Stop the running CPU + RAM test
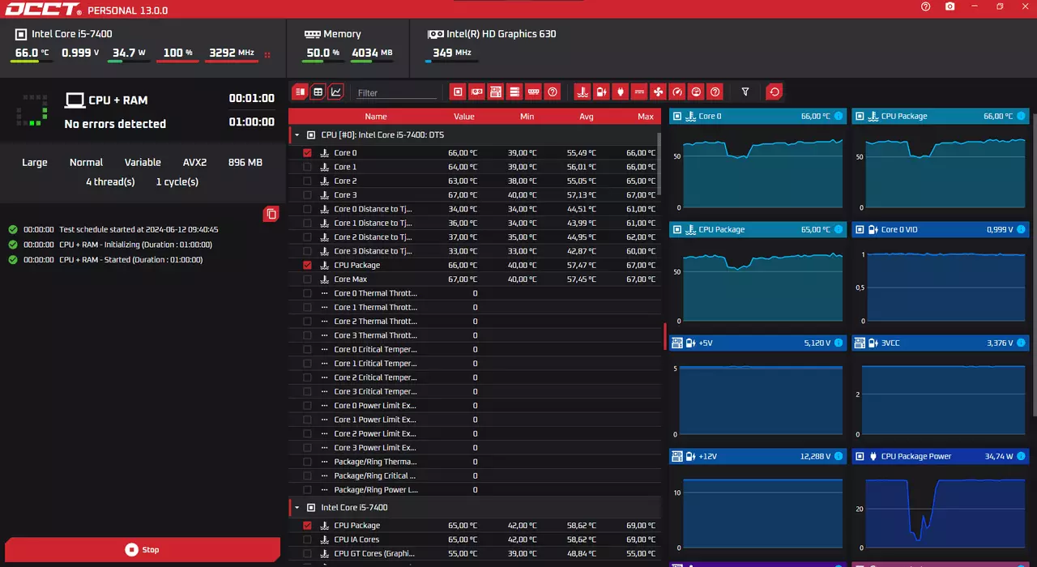The image size is (1037, 567). 143,550
